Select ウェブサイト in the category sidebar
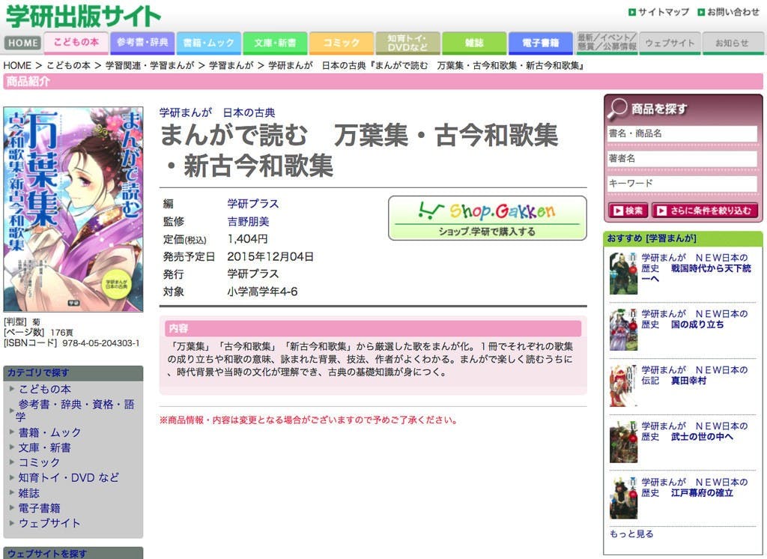Viewport: 767px width, 559px height. 49,523
